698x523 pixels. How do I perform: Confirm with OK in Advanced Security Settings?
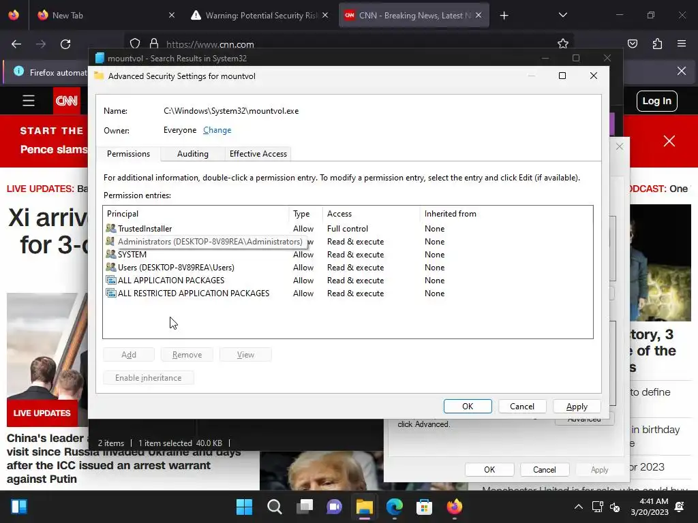pyautogui.click(x=468, y=406)
